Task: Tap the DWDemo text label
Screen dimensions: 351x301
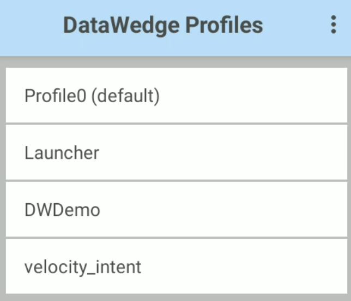Action: [x=62, y=210]
